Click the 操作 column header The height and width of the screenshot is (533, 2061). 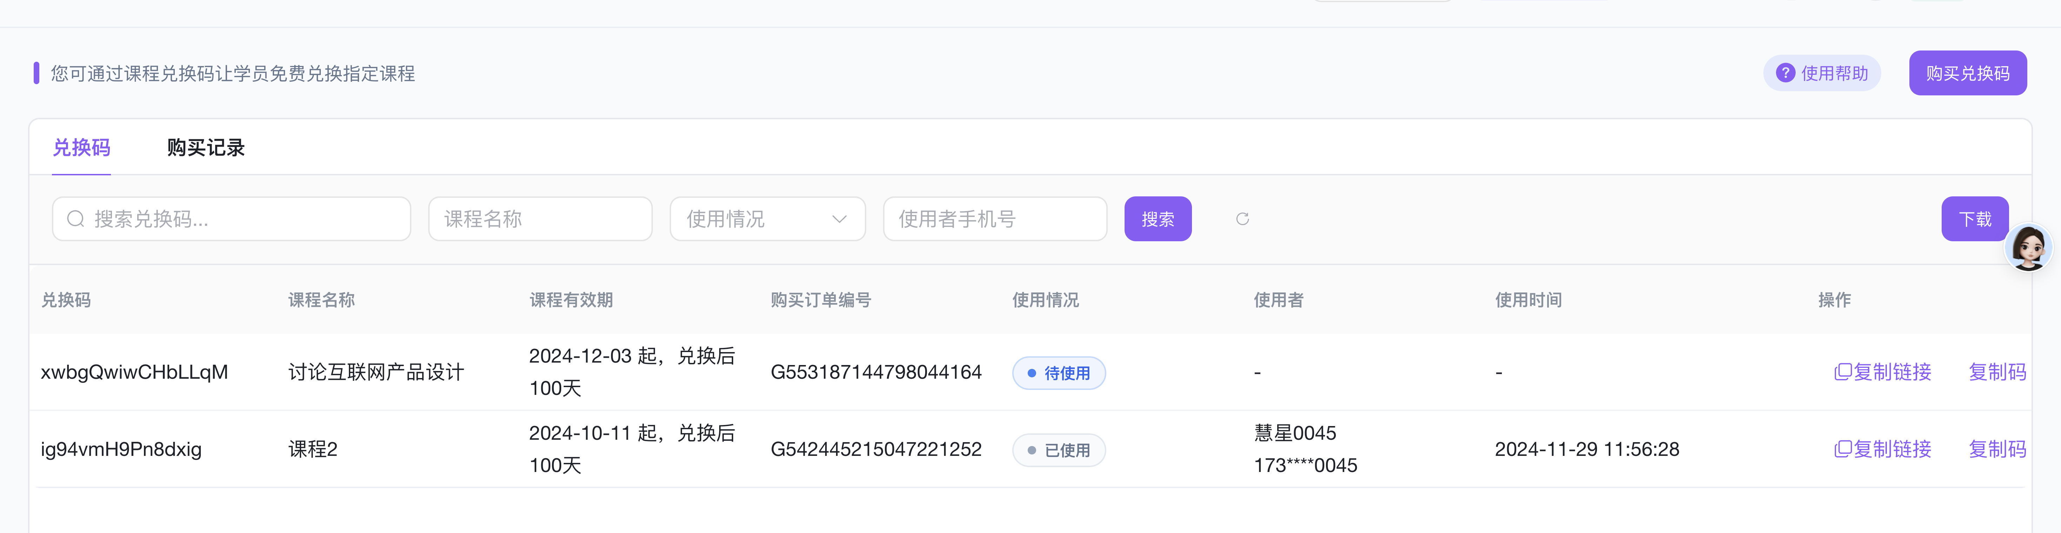[x=1834, y=300]
